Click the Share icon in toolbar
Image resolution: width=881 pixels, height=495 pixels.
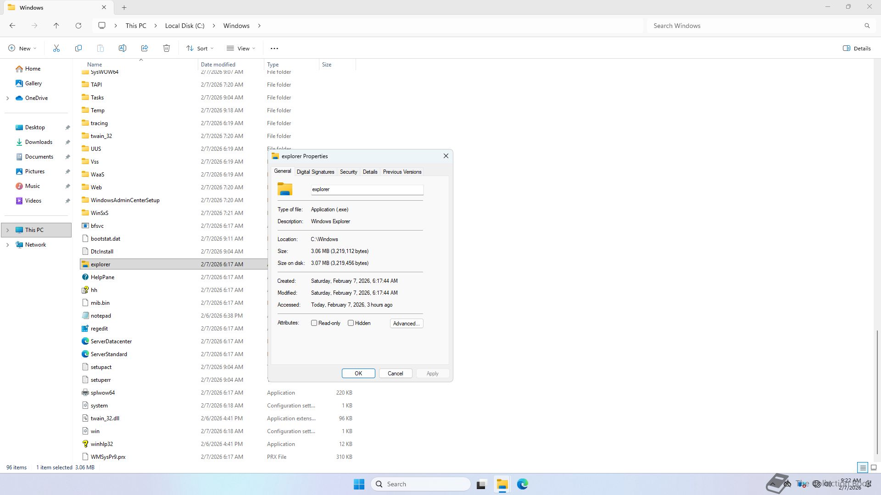(145, 48)
